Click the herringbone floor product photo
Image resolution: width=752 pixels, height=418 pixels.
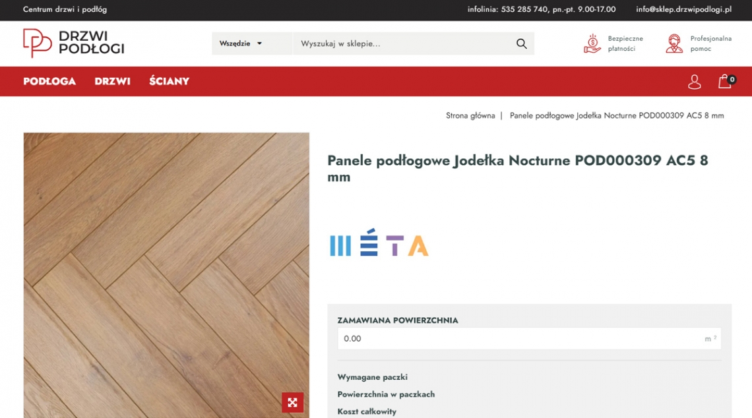166,264
